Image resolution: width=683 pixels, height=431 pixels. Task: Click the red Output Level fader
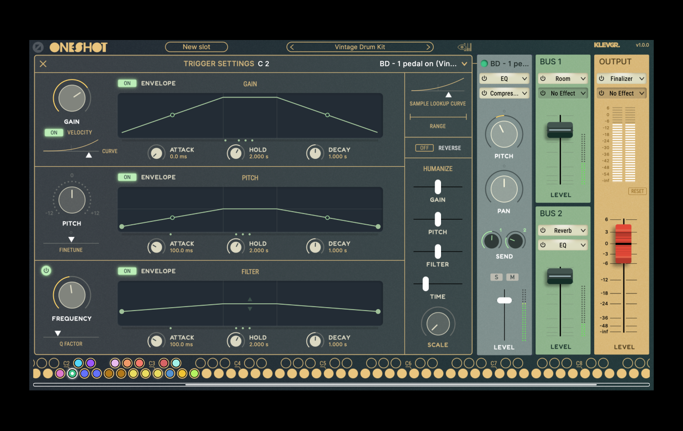623,244
